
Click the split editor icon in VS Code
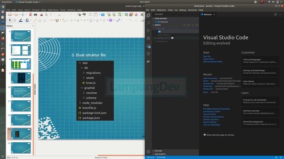[x=275, y=15]
